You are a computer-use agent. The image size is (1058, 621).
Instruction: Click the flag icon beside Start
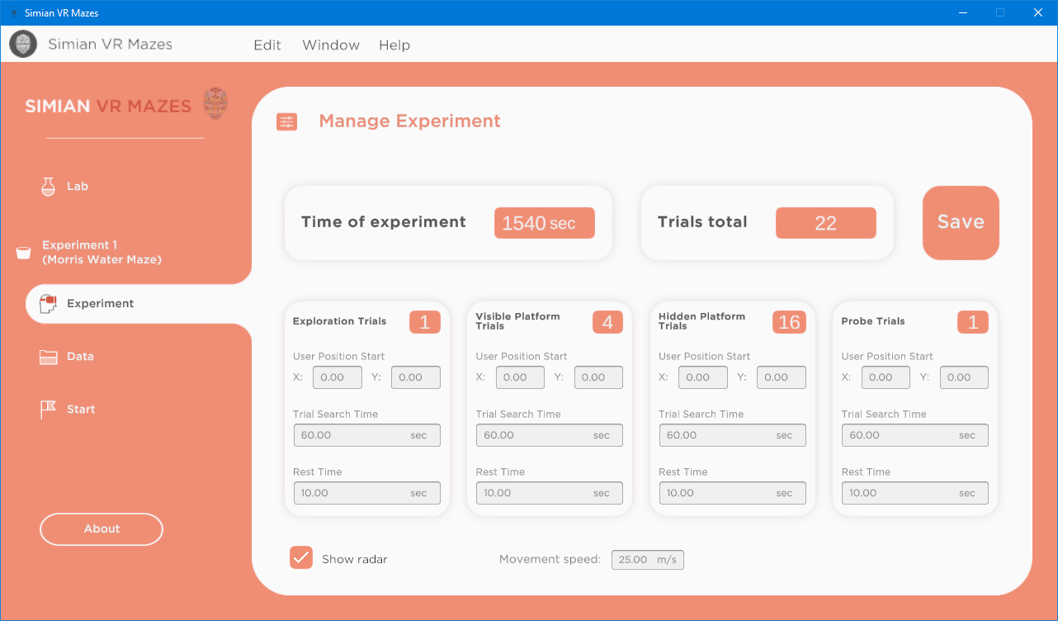(x=48, y=410)
